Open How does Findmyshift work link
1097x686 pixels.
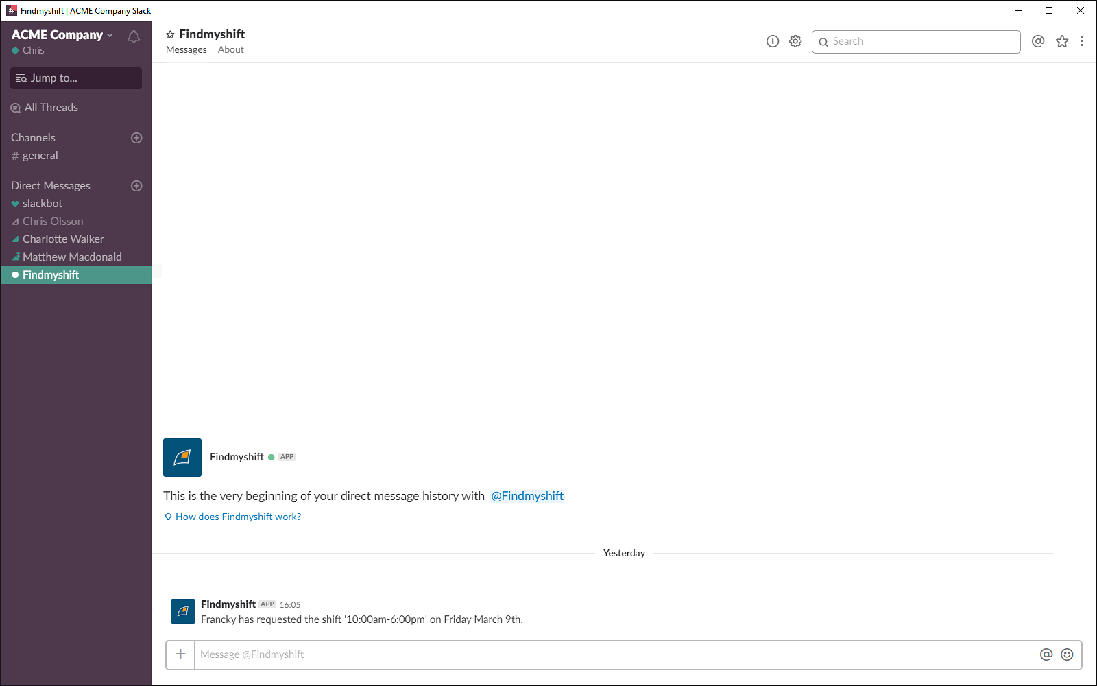[x=232, y=517]
